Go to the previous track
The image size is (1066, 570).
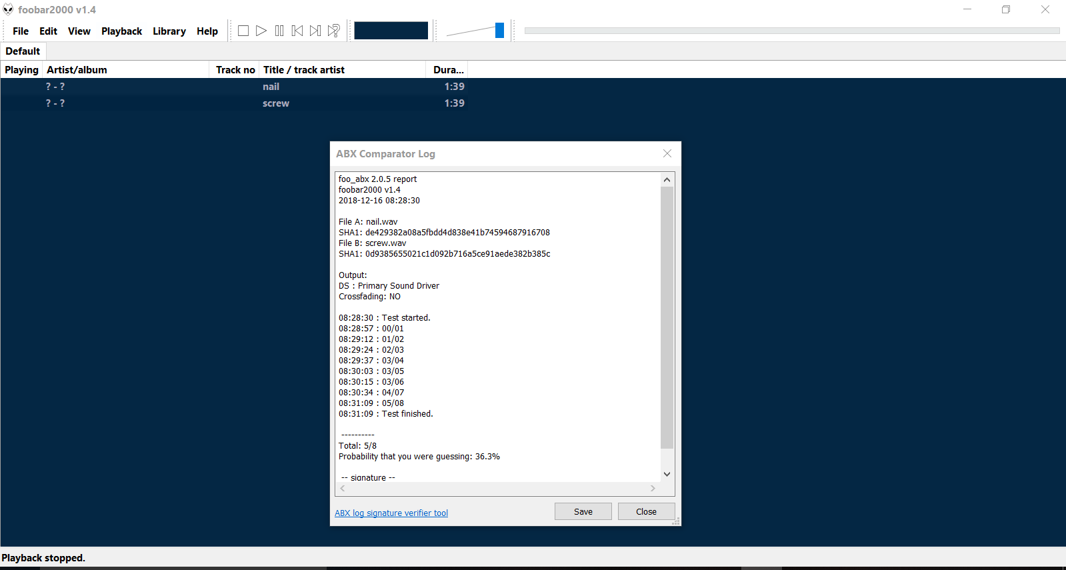coord(297,31)
